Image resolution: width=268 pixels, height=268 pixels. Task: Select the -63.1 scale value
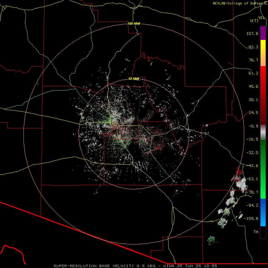coord(252,179)
